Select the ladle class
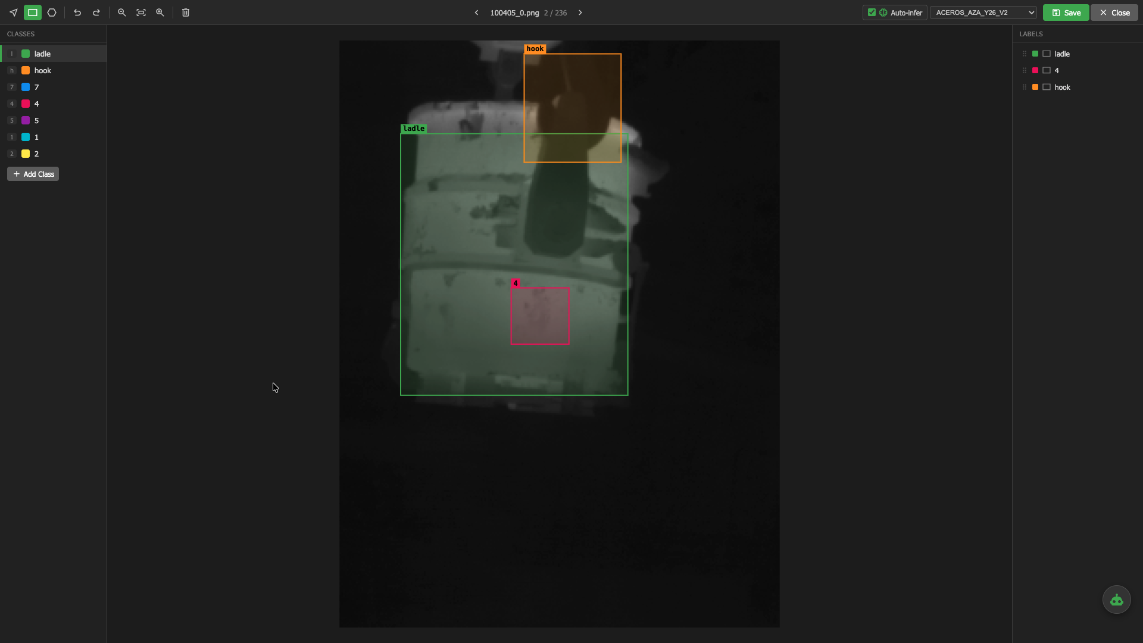 [54, 54]
